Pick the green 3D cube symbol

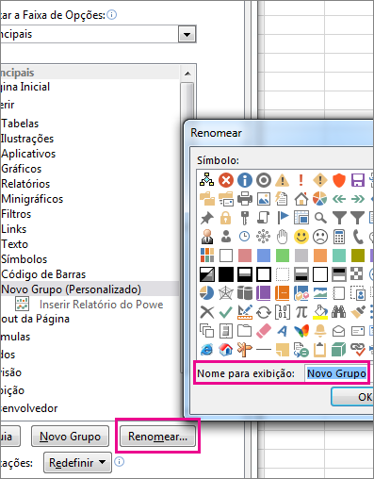point(339,350)
